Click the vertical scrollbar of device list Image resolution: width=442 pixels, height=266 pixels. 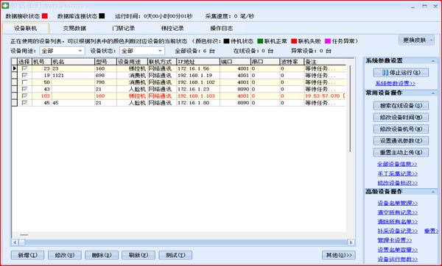[351, 108]
